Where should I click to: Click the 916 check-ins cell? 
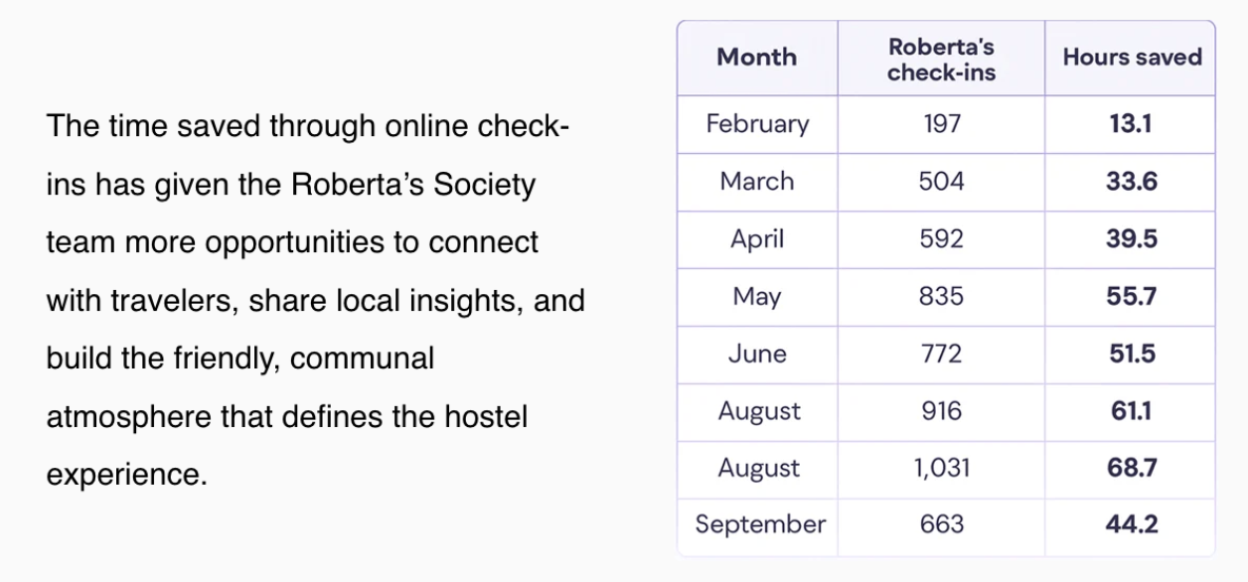click(940, 411)
